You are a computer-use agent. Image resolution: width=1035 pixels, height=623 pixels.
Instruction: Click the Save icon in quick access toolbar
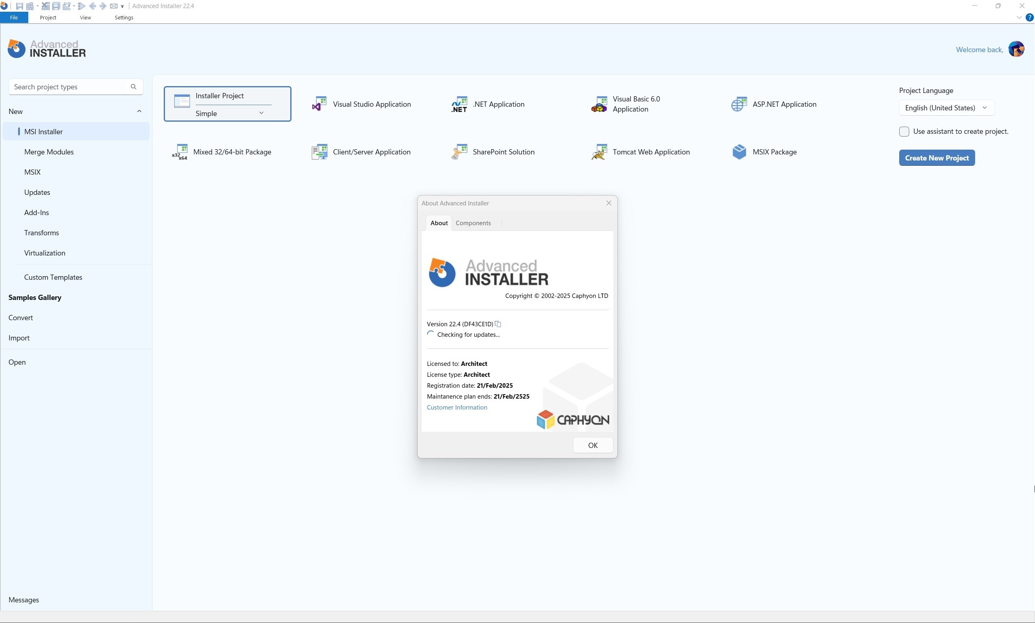(x=19, y=6)
